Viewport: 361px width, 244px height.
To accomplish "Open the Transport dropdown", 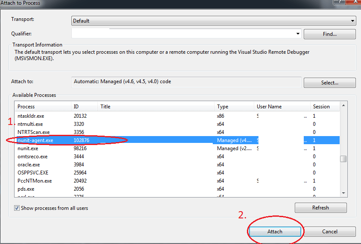I will [x=213, y=20].
